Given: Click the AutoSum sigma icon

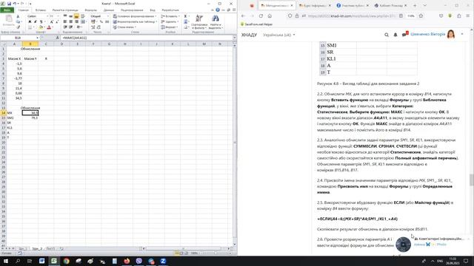Looking at the screenshot, I should click(x=186, y=16).
